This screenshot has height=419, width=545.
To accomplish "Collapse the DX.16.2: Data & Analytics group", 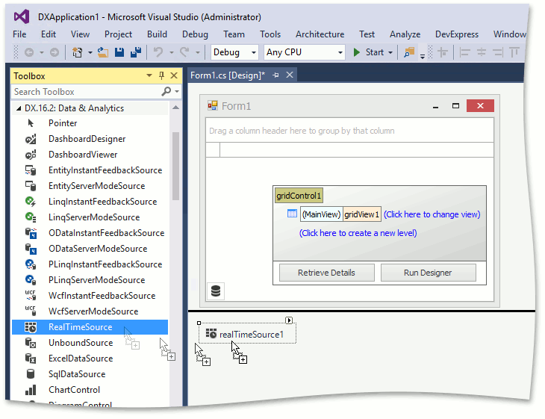I will coord(19,108).
